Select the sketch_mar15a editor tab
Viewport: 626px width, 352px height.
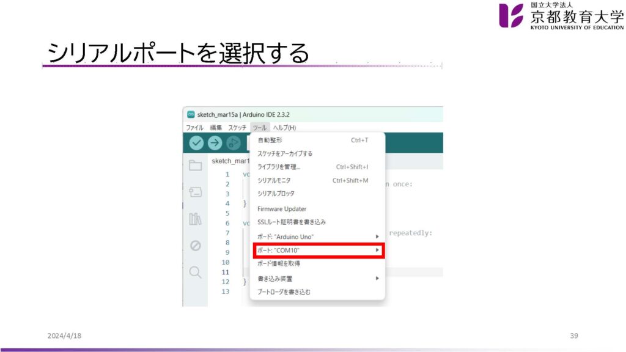click(x=230, y=161)
